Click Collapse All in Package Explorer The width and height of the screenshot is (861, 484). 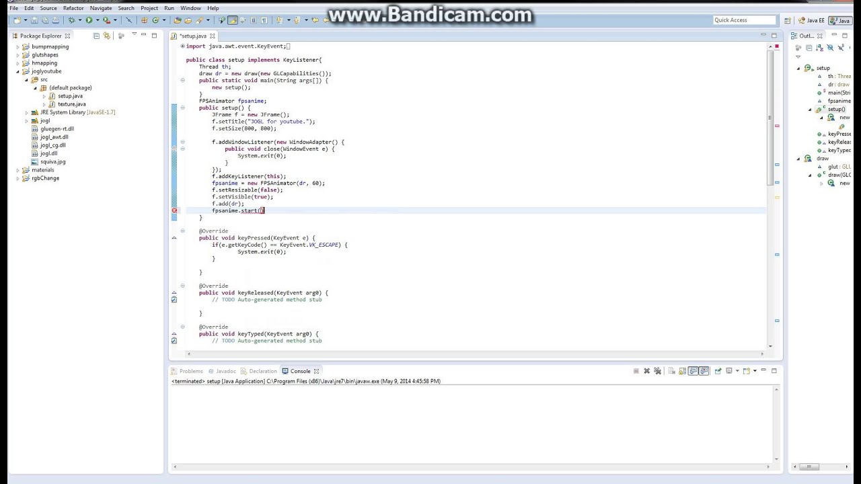[x=96, y=36]
